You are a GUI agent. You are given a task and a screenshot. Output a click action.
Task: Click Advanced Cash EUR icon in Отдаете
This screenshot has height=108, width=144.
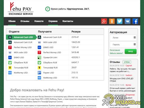point(10,42)
